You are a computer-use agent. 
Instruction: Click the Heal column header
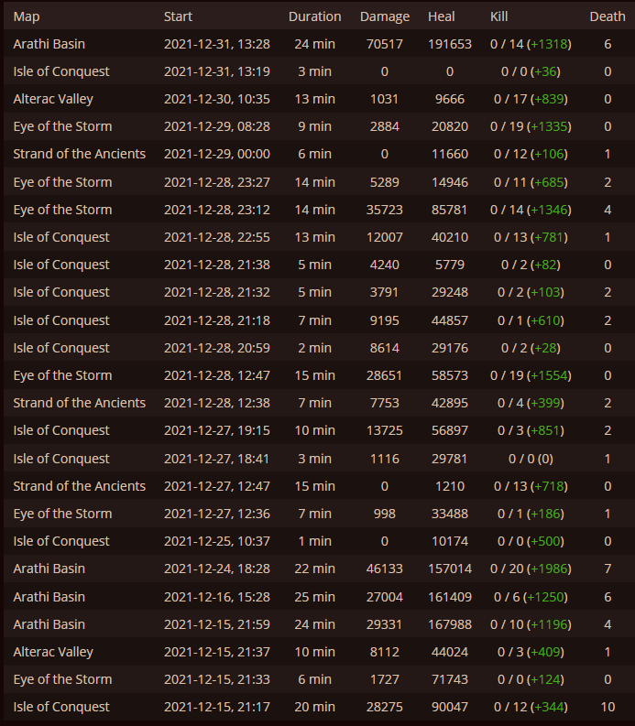coord(442,16)
